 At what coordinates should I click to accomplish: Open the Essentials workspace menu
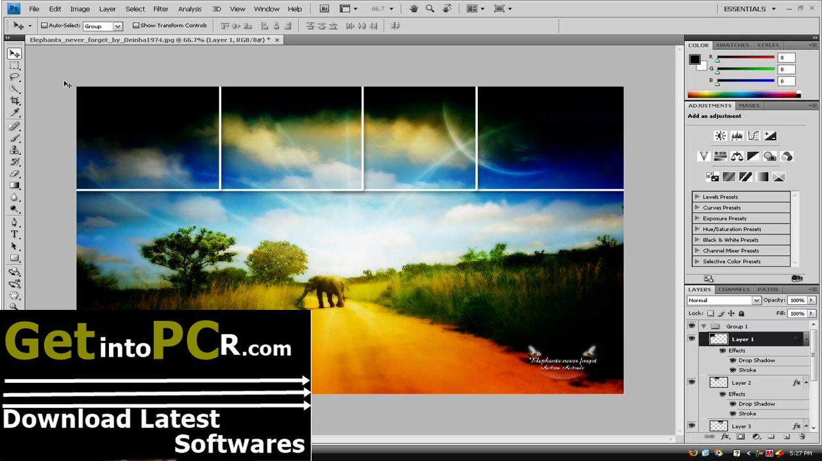click(750, 9)
